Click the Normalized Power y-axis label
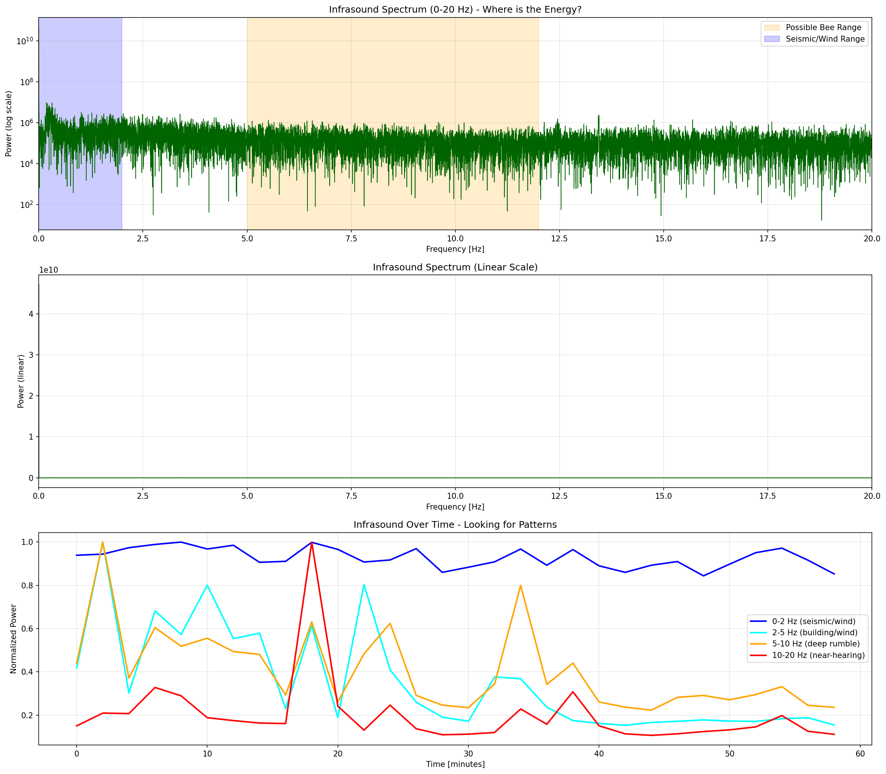 13,639
